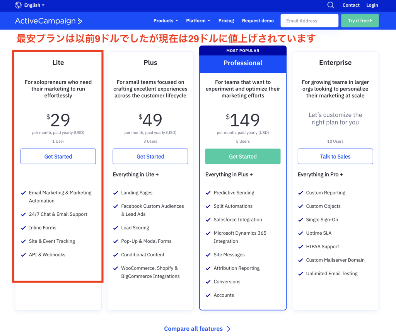Focus the Email Address field
This screenshot has height=336, width=396.
coord(309,21)
